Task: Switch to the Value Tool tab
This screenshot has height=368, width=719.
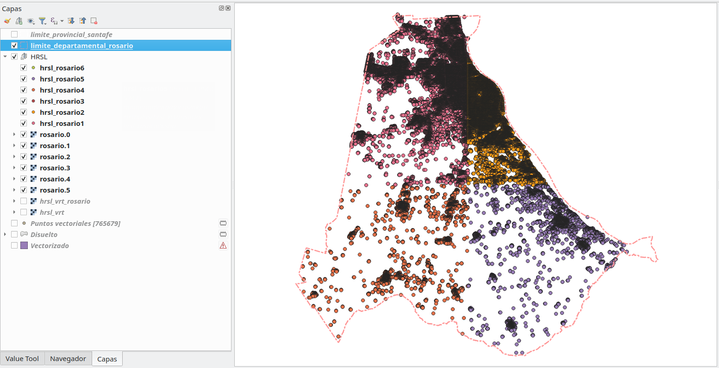Action: (x=22, y=359)
